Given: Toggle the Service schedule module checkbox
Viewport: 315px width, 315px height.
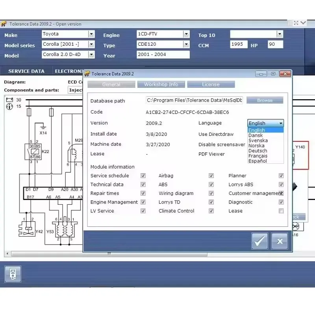Looking at the screenshot, I should (x=143, y=176).
